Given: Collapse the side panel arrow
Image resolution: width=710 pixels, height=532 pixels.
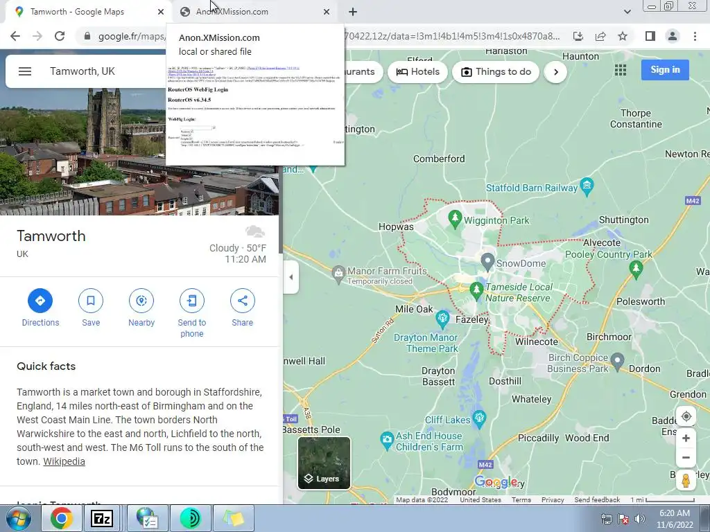Looking at the screenshot, I should pos(291,277).
